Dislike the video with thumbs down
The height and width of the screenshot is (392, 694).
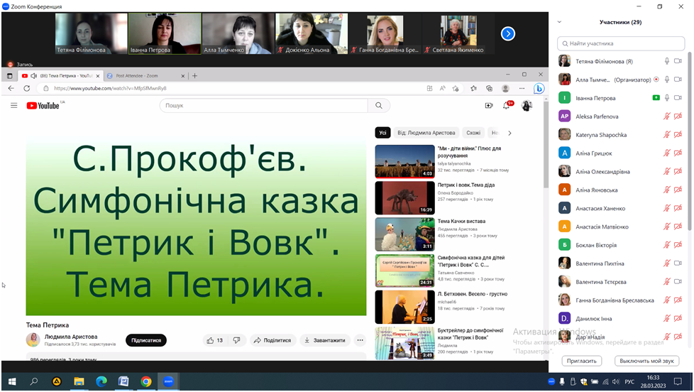click(237, 340)
